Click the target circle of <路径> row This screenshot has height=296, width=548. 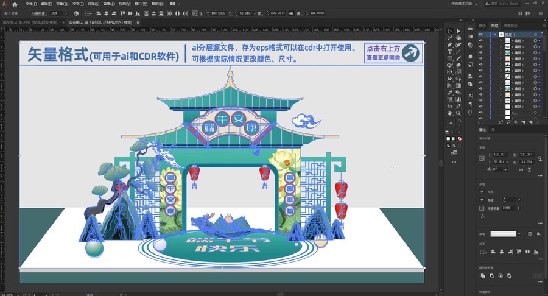coord(535,107)
